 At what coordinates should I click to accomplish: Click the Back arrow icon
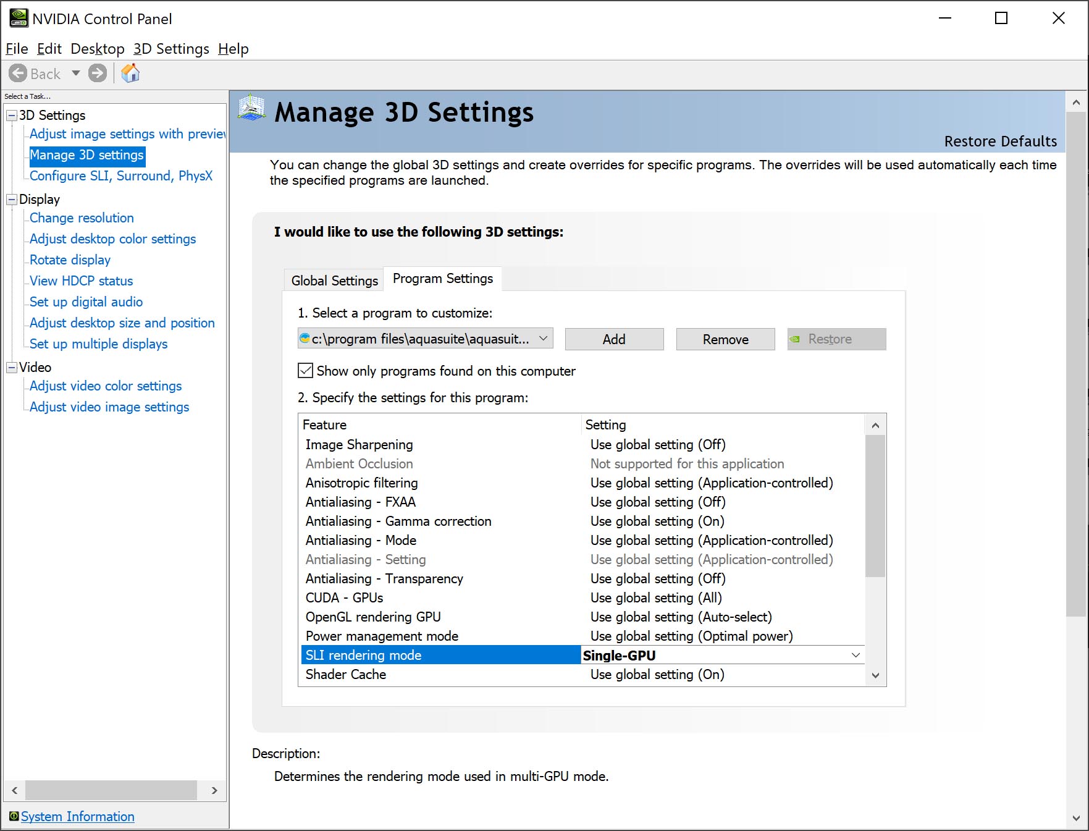tap(19, 74)
